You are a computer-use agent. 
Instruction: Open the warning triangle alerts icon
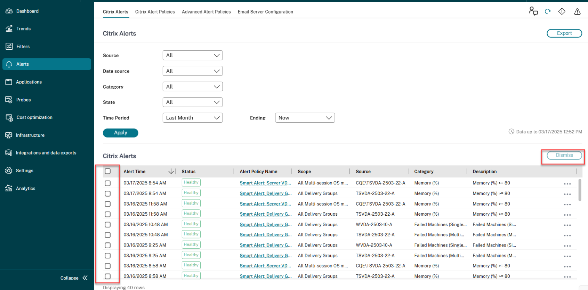click(577, 11)
